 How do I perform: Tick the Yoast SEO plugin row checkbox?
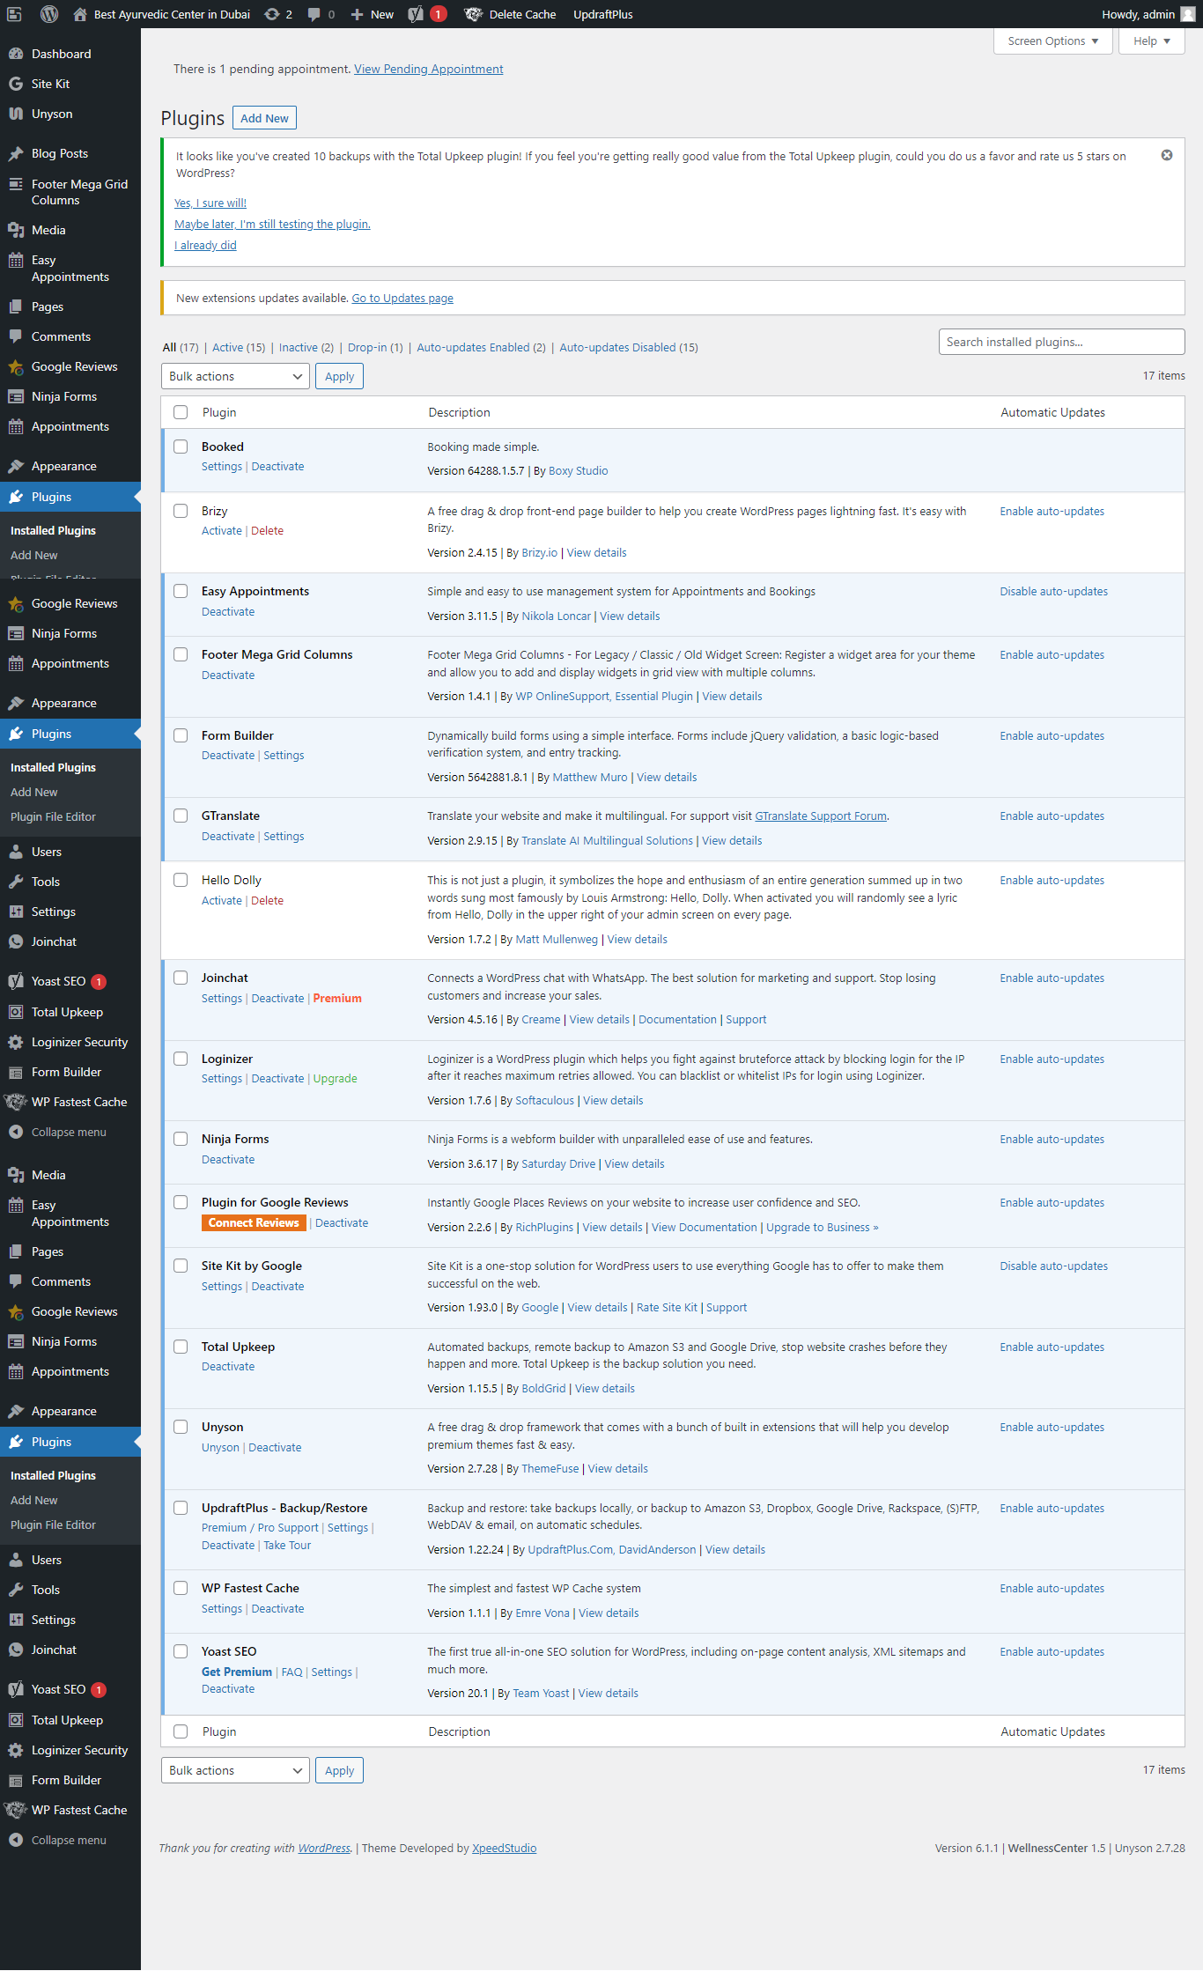coord(181,1651)
